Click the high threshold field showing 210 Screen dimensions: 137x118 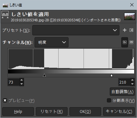124,82
